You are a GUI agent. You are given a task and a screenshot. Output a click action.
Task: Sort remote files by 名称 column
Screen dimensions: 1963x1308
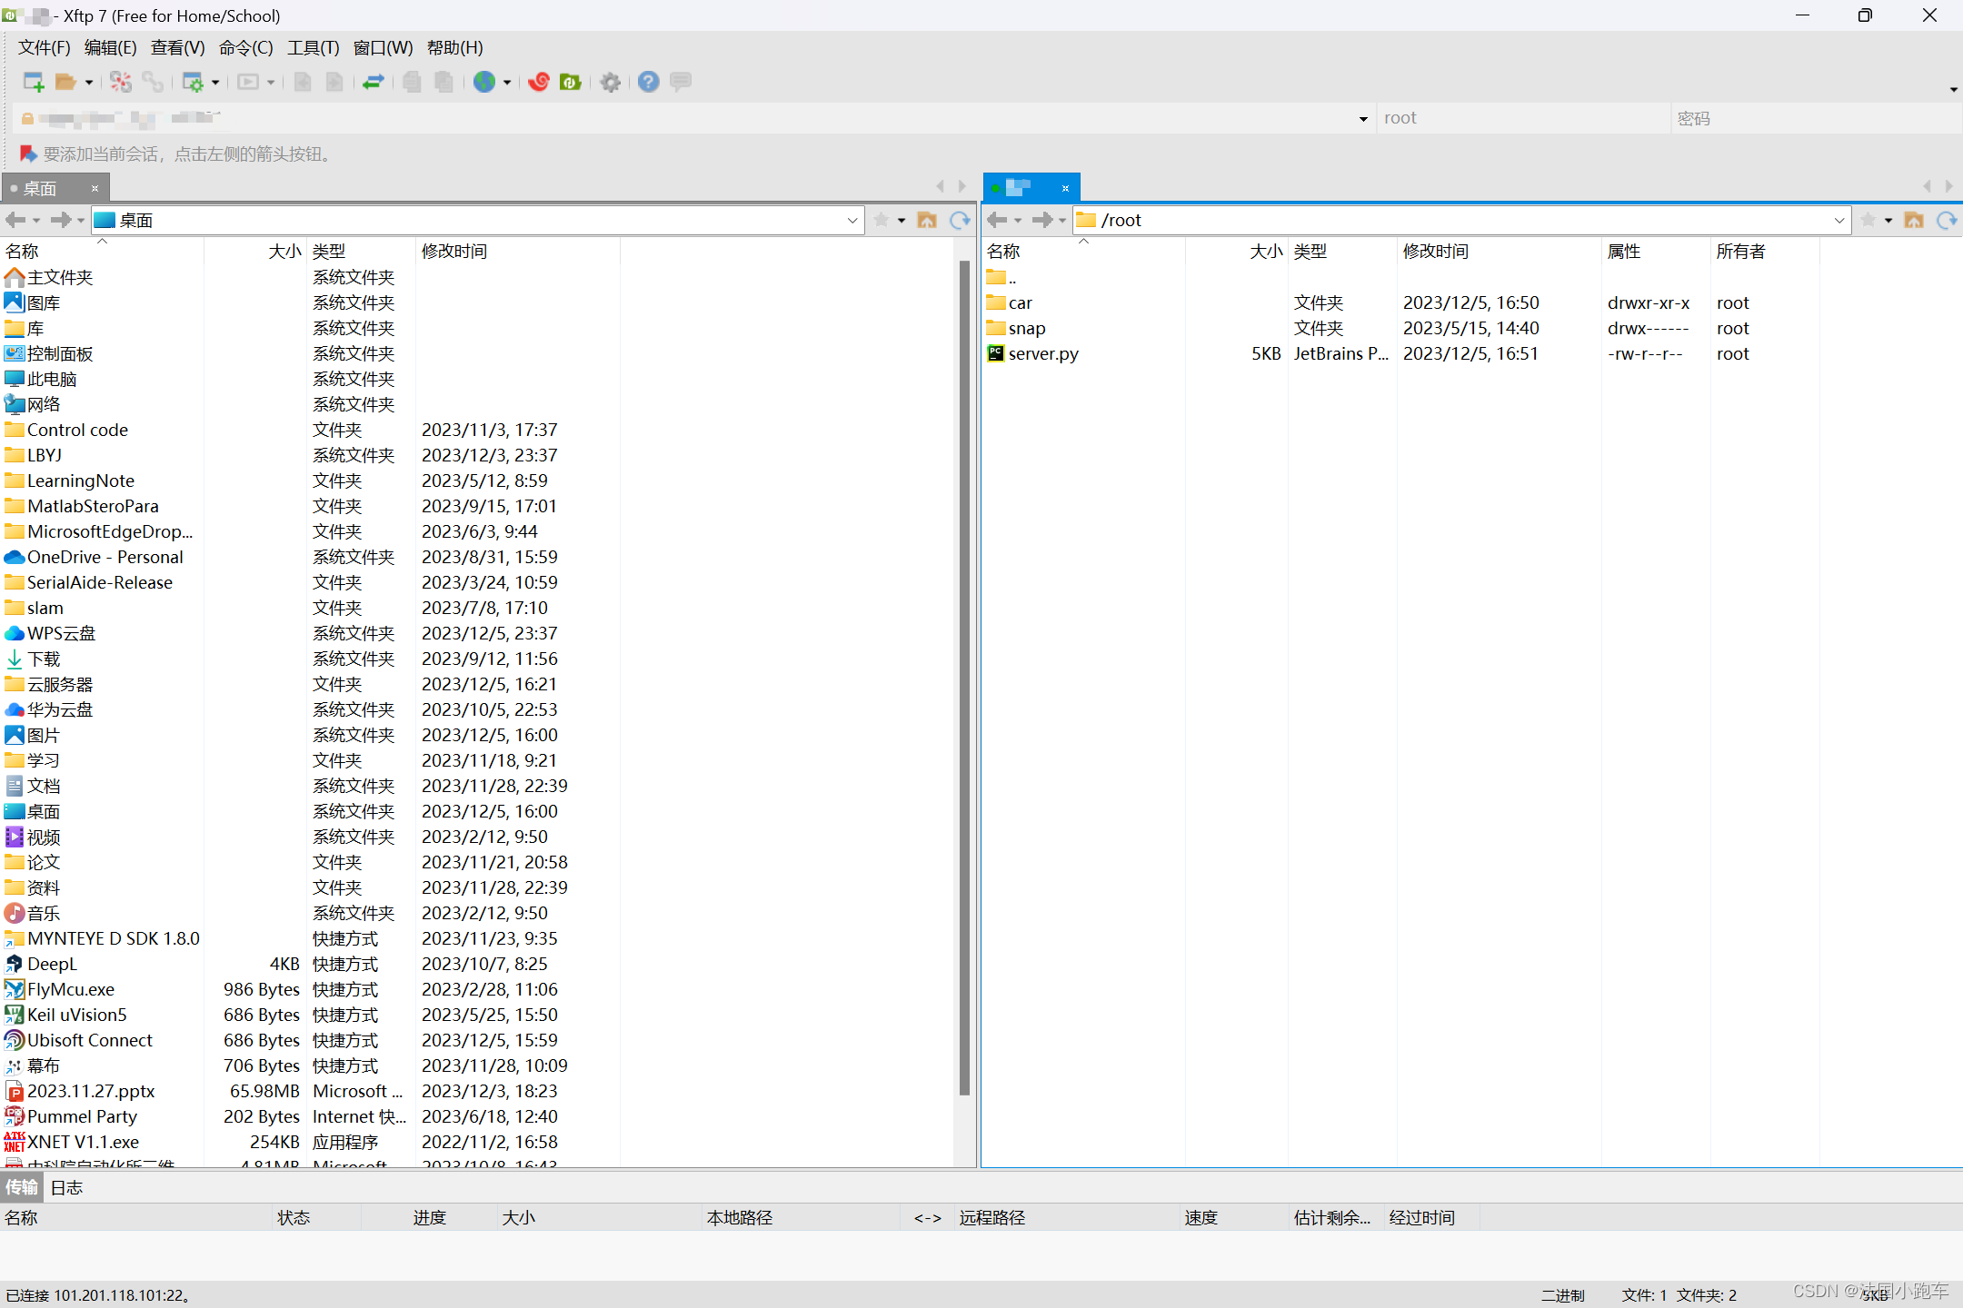pos(1003,251)
